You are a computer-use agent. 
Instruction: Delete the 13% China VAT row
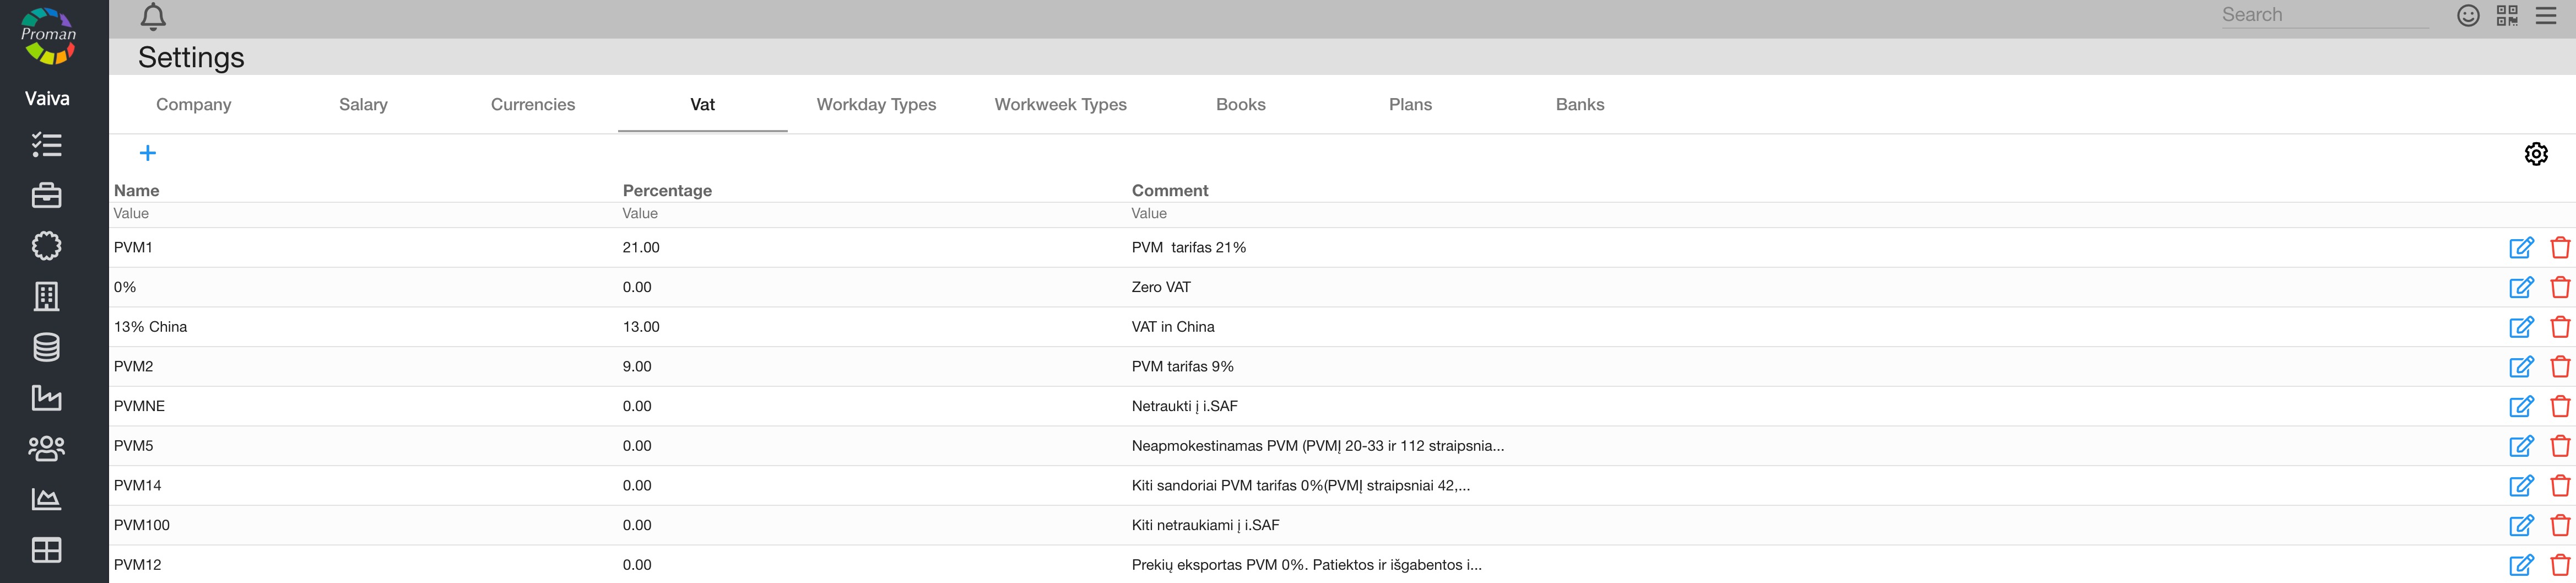[2559, 327]
